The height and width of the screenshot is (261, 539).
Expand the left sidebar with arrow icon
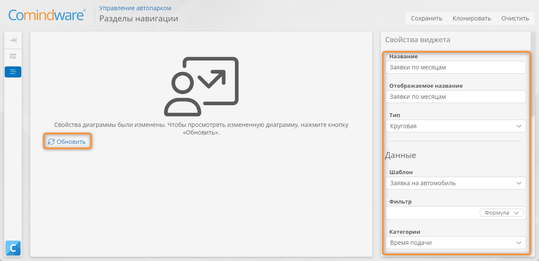[13, 40]
